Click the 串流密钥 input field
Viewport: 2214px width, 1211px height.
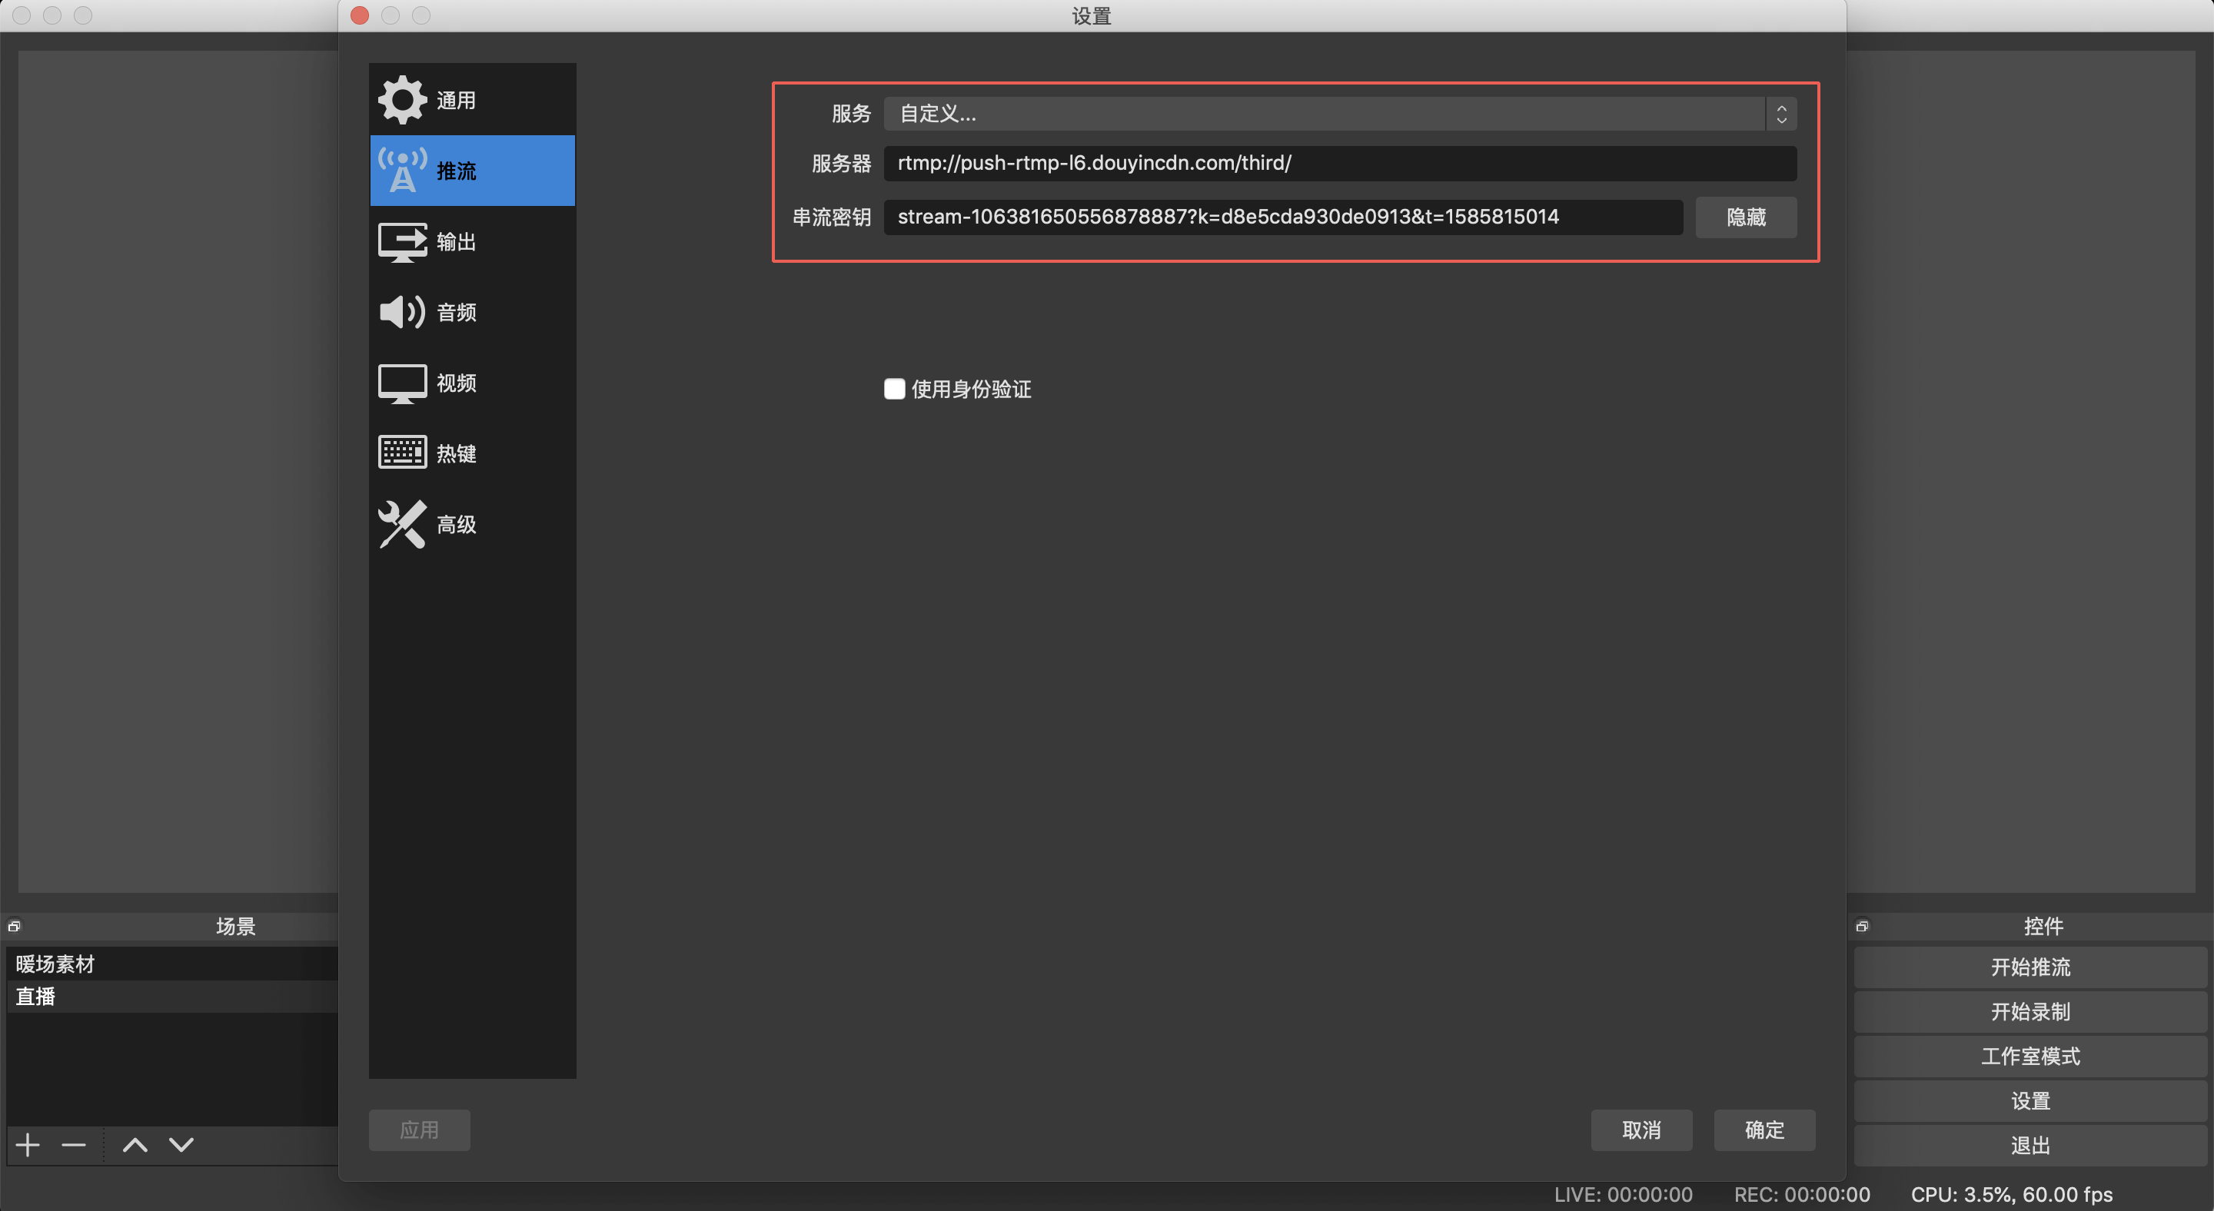(1282, 217)
